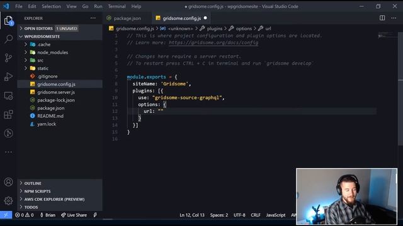Open the Extensions view

8,114
